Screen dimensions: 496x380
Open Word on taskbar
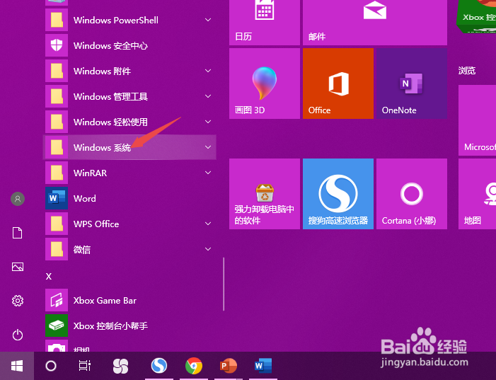[x=263, y=366]
